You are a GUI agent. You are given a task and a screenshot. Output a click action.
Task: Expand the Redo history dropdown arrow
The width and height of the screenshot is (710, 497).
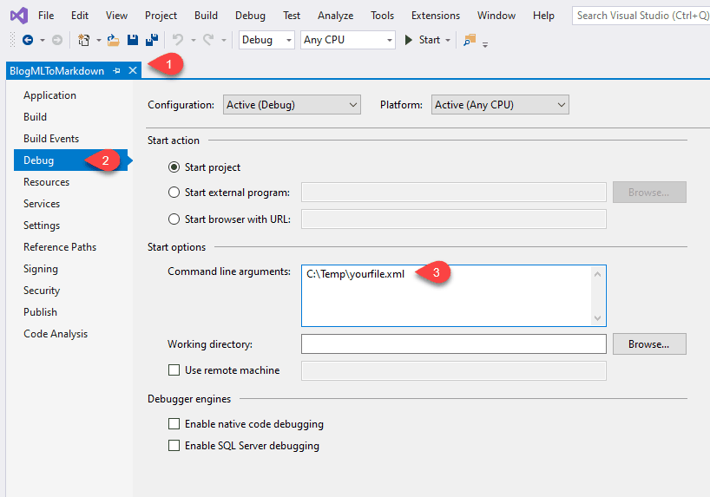(x=223, y=40)
